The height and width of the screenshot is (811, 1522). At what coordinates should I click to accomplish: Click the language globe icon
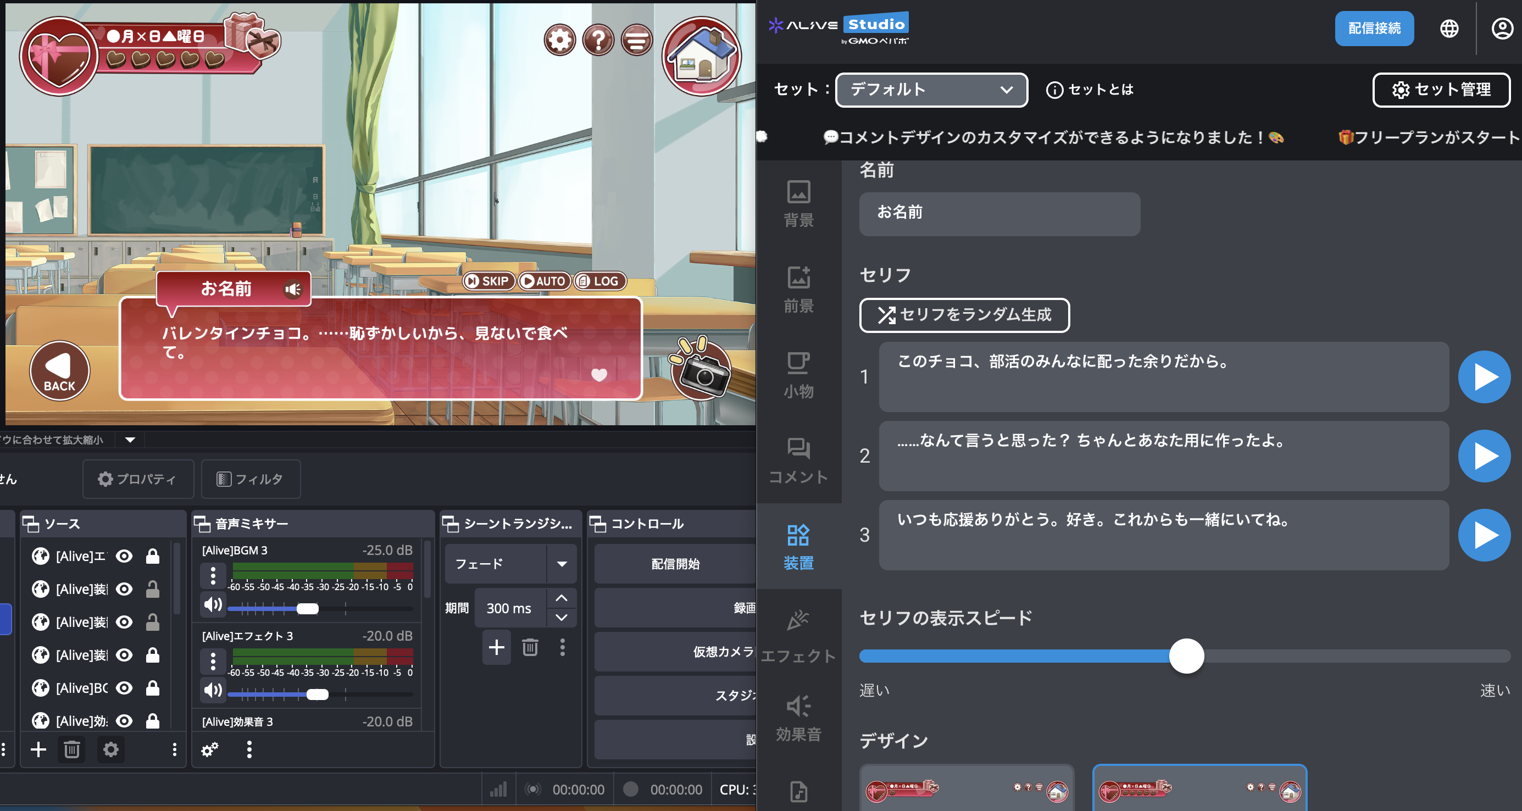coord(1449,29)
